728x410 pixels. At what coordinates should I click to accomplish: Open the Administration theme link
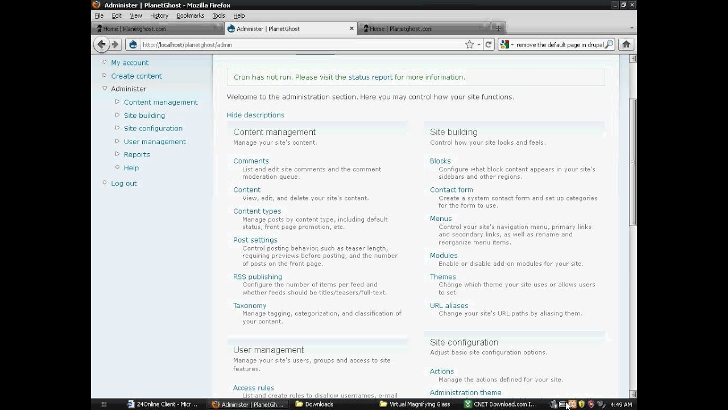[x=466, y=392]
